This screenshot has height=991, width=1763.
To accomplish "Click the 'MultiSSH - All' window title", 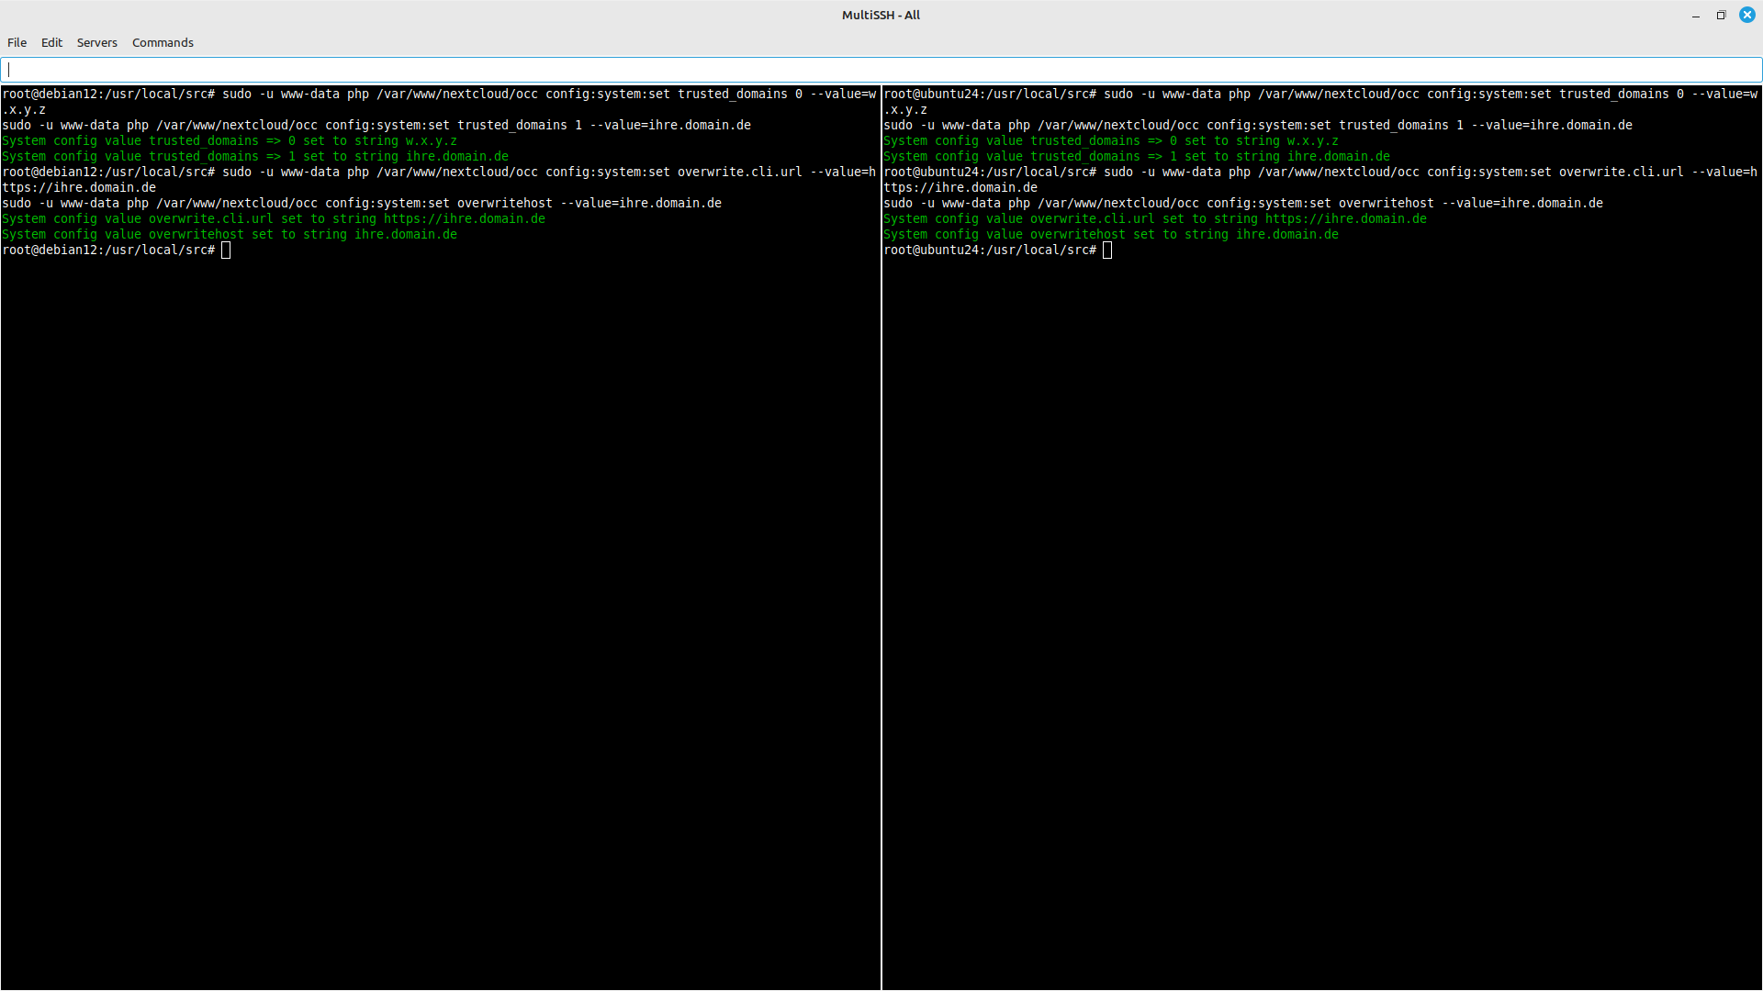I will [881, 15].
